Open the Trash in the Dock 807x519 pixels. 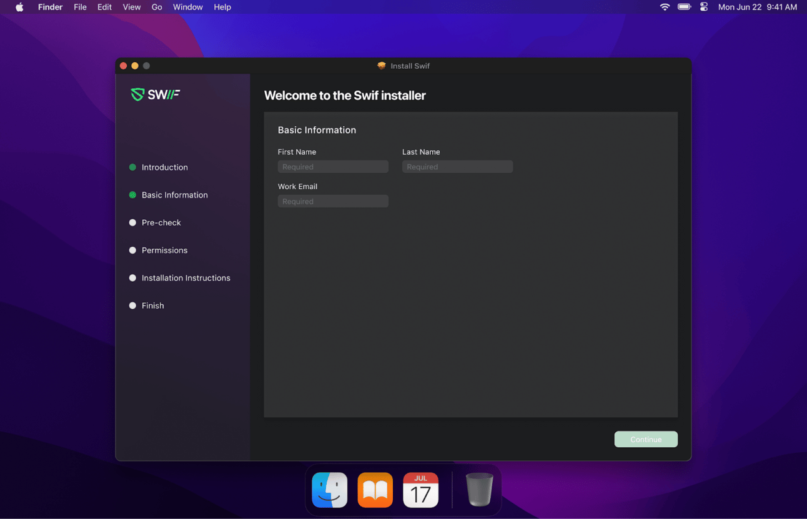pyautogui.click(x=479, y=490)
